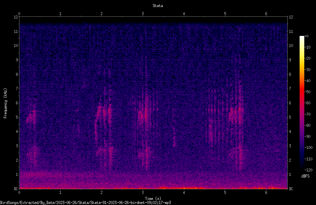Click "DC" on the left frequency axis
316x205 pixels.
coord(16,189)
